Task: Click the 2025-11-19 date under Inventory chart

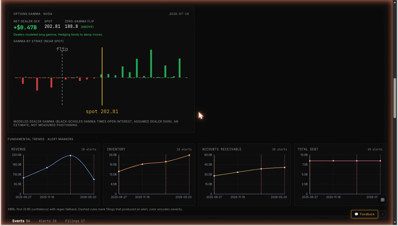Action: click(142, 197)
